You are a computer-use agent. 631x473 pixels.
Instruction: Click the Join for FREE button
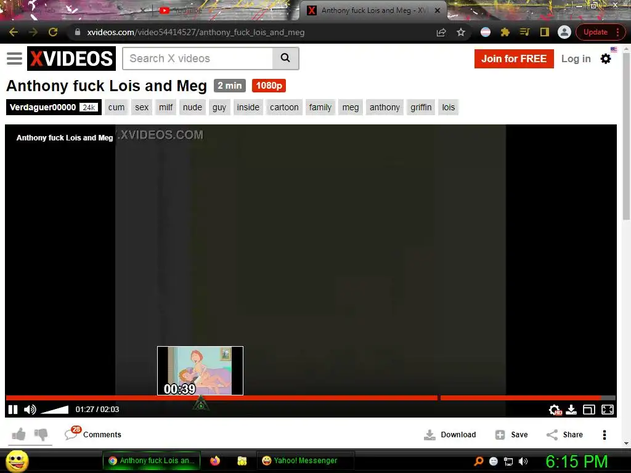coord(514,59)
